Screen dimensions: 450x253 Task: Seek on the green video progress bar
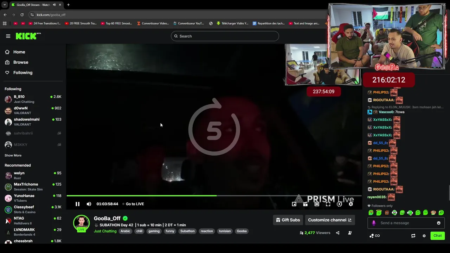tap(214, 196)
